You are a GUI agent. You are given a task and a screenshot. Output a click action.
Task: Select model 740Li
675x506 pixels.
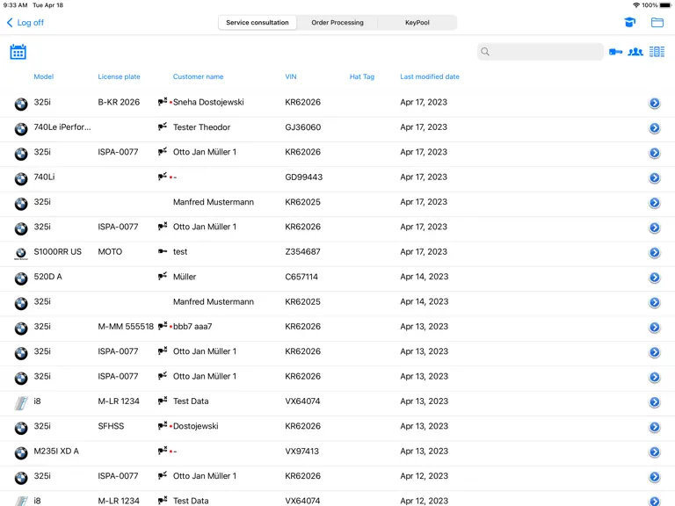coord(44,177)
